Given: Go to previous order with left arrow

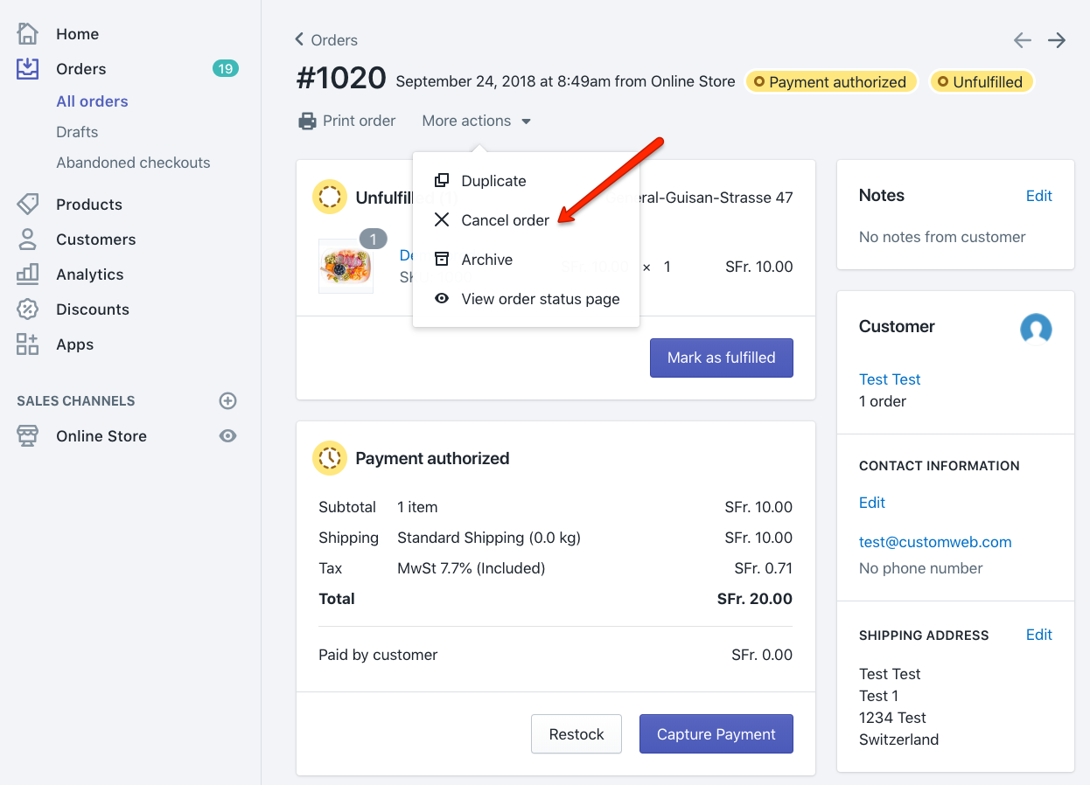Looking at the screenshot, I should pyautogui.click(x=1022, y=40).
